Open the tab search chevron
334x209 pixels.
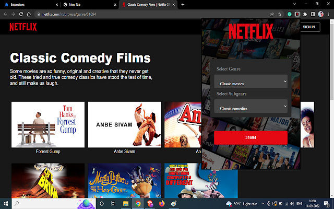click(294, 4)
